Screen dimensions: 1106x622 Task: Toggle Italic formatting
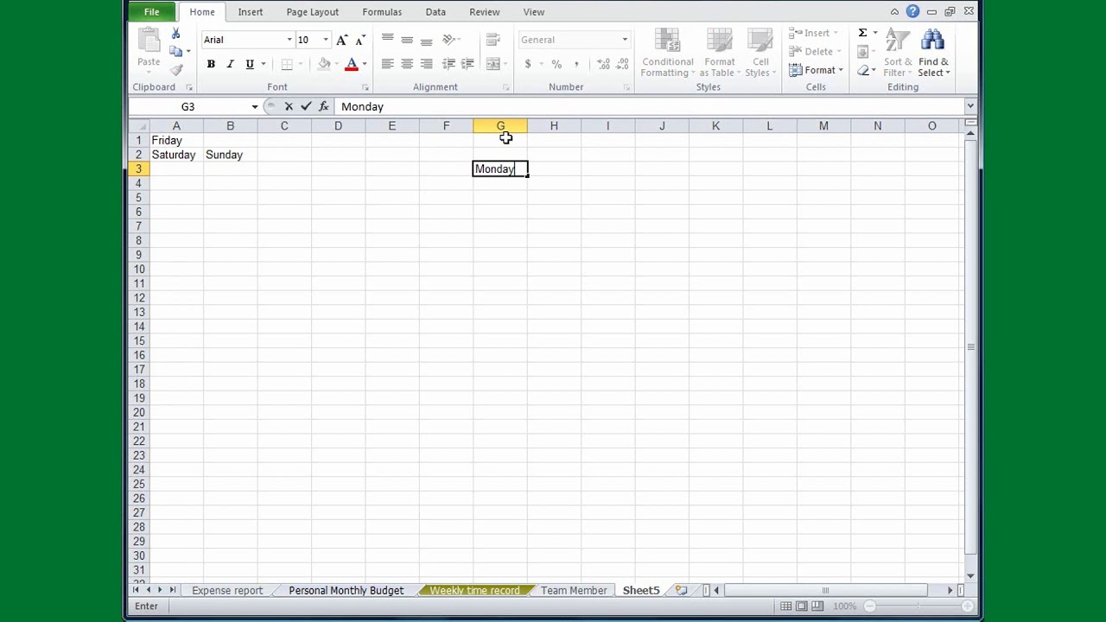click(230, 64)
